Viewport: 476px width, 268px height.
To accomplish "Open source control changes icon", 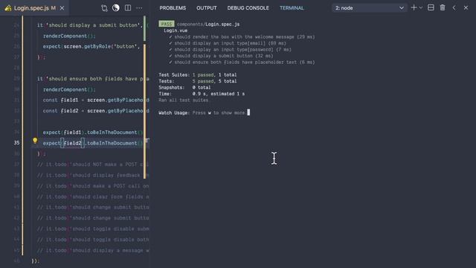I will 104,8.
